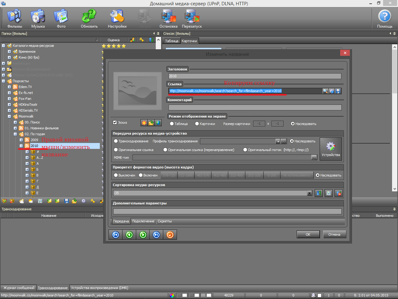
Task: Collapse the Moonwalk tree node
Action: [x=9, y=117]
